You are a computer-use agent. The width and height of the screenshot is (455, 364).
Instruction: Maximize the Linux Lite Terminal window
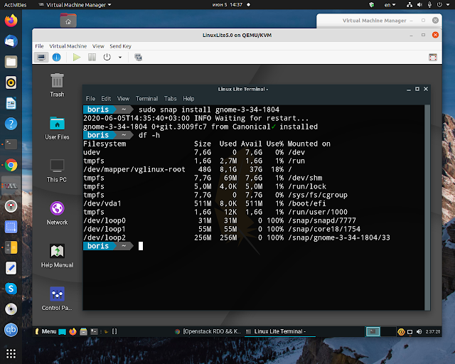(417, 89)
